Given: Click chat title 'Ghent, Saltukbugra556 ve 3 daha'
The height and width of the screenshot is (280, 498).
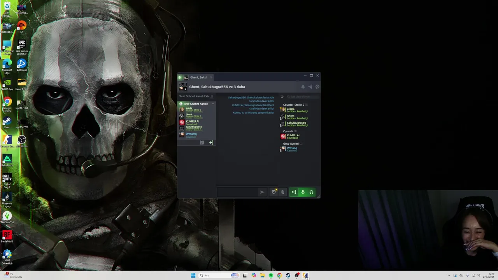Looking at the screenshot, I should tap(217, 87).
